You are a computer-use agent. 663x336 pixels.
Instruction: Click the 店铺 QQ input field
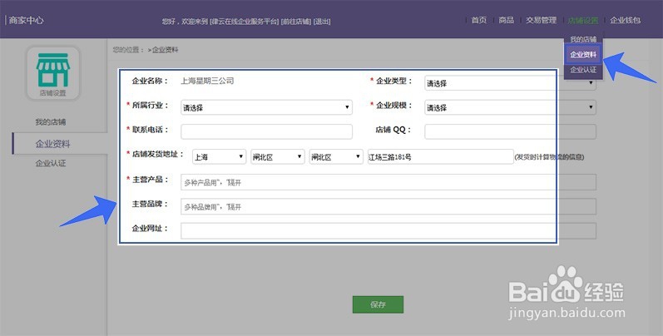[x=511, y=131]
